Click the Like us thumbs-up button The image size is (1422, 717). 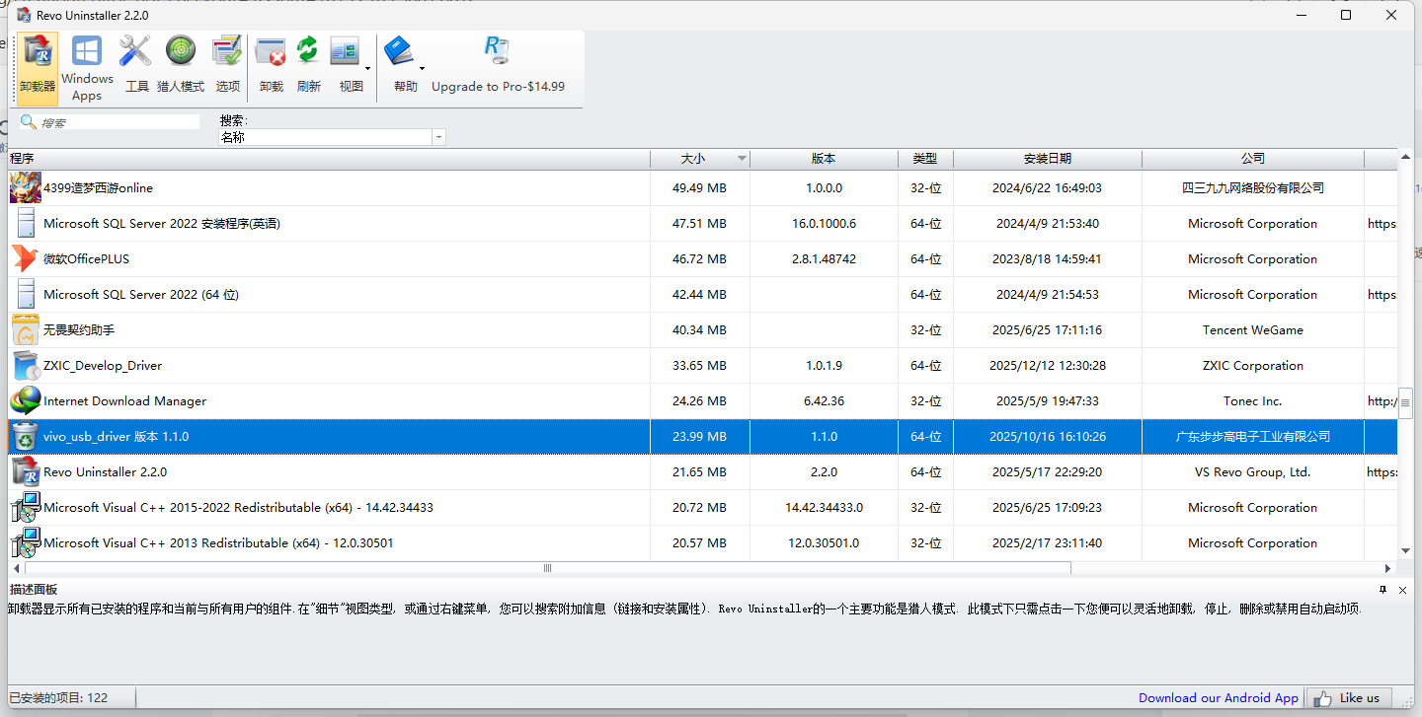1349,697
